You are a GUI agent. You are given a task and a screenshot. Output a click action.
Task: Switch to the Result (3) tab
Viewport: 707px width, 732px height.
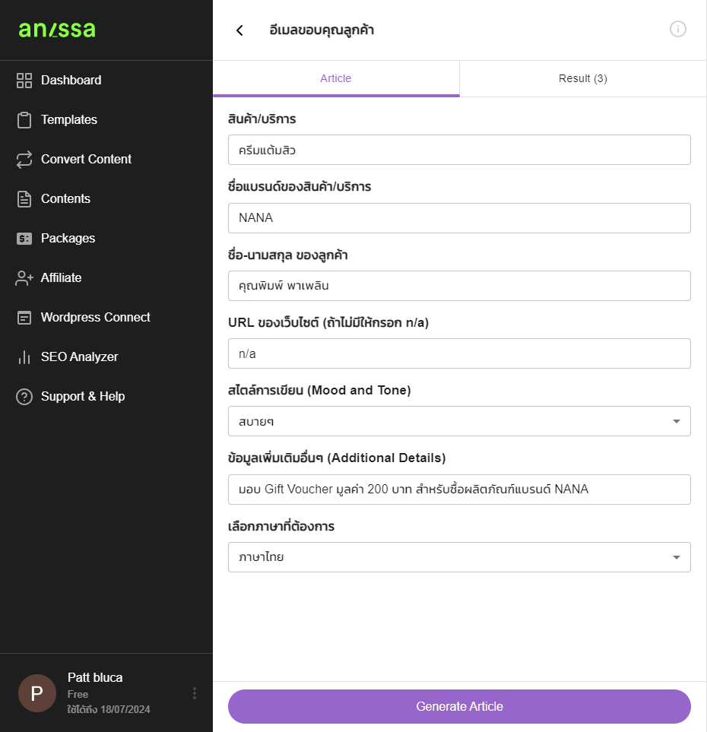(583, 78)
